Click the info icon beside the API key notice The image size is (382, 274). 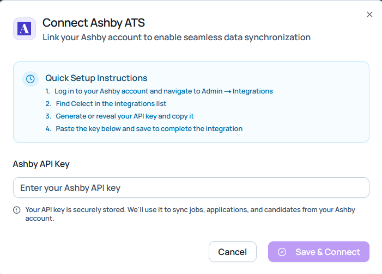pyautogui.click(x=17, y=210)
